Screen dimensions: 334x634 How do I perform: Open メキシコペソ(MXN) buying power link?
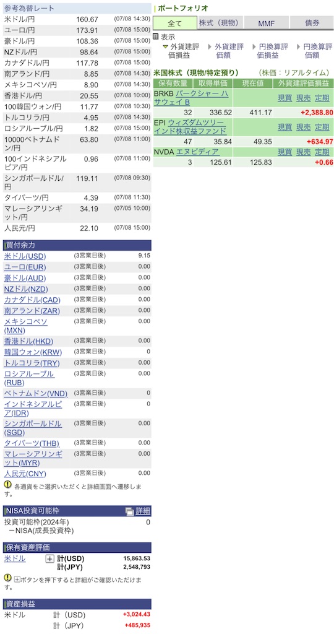pyautogui.click(x=26, y=326)
